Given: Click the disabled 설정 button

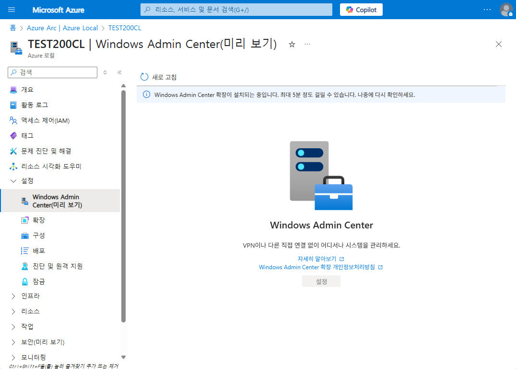Looking at the screenshot, I should pyautogui.click(x=321, y=282).
